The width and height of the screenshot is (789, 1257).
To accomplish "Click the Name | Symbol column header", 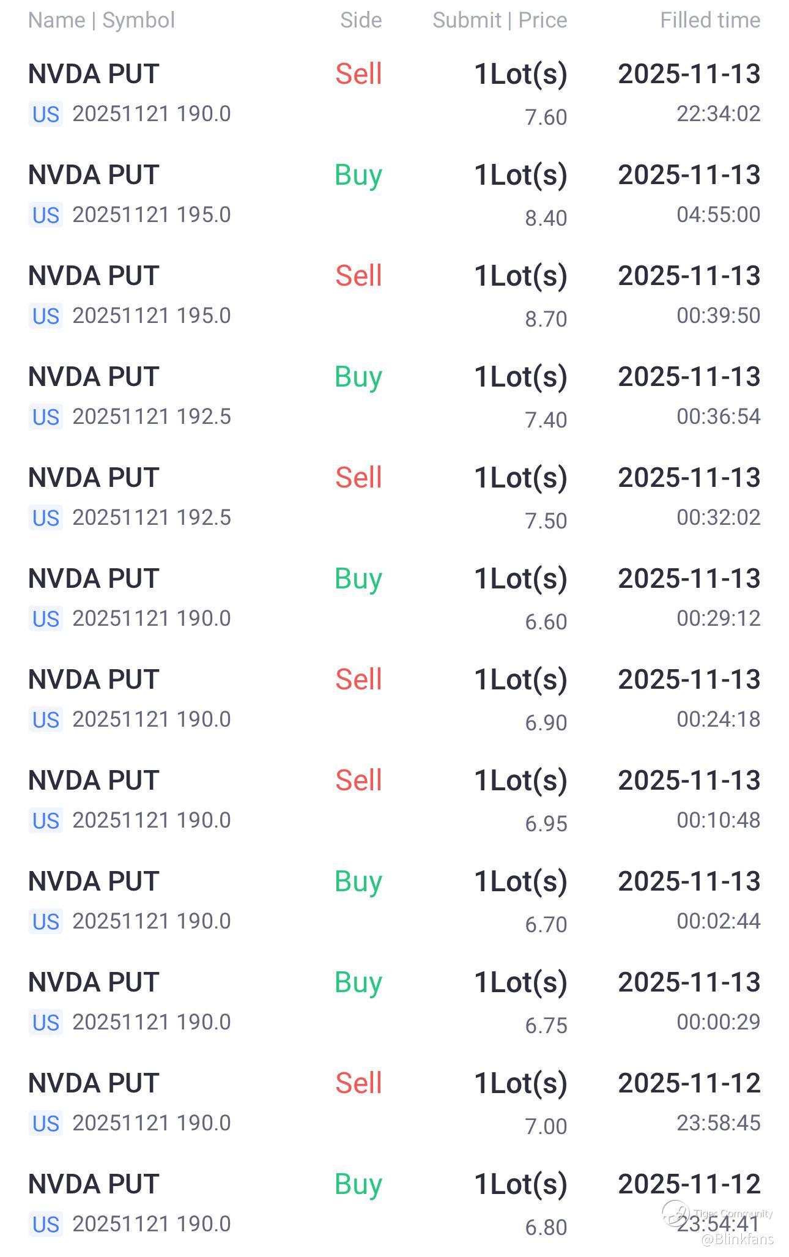I will (x=102, y=20).
